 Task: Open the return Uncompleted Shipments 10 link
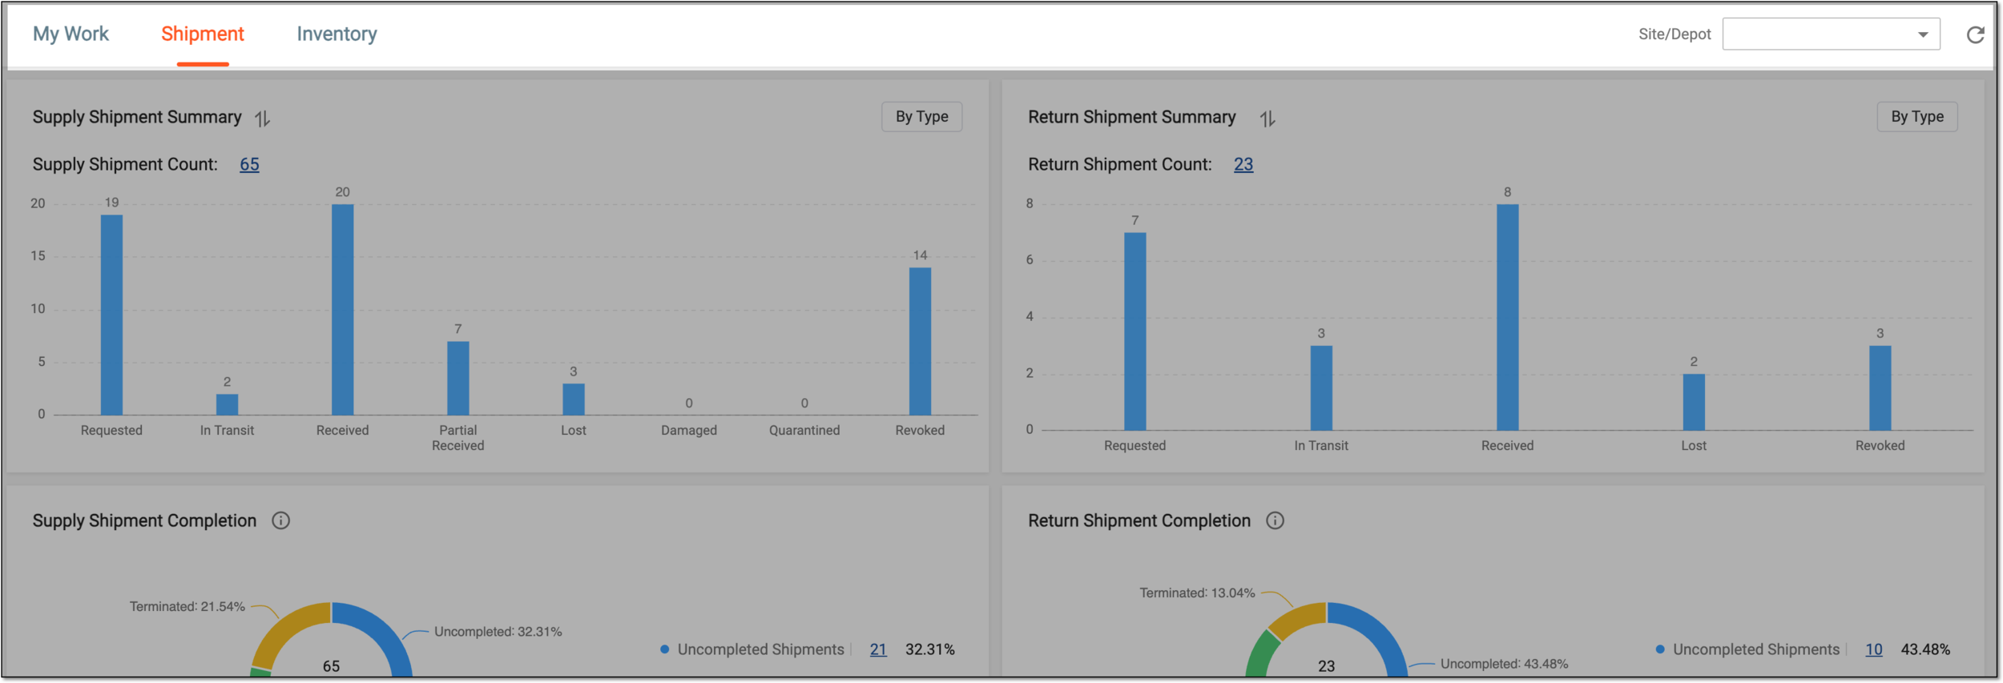pyautogui.click(x=1874, y=649)
